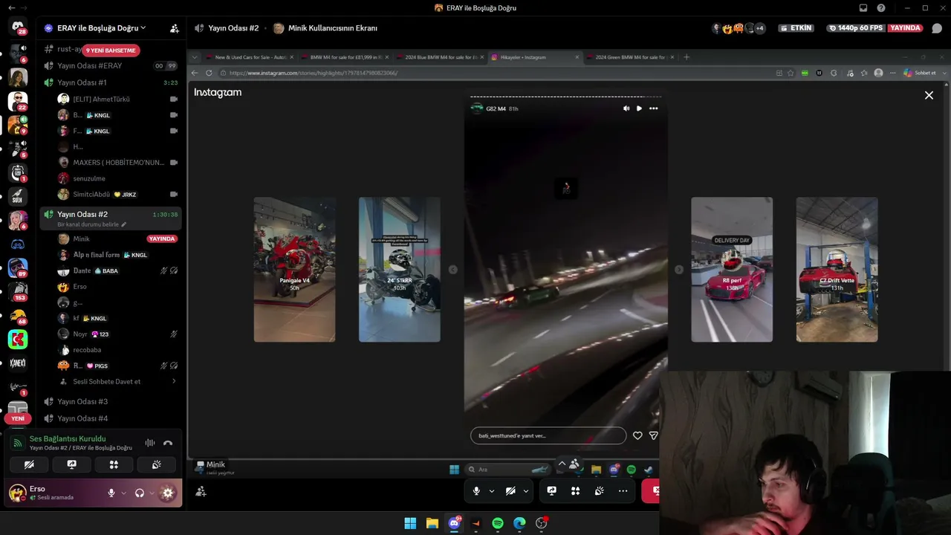This screenshot has width=951, height=535.
Task: Open the C7 Drift Vette story thumbnail
Action: click(837, 270)
